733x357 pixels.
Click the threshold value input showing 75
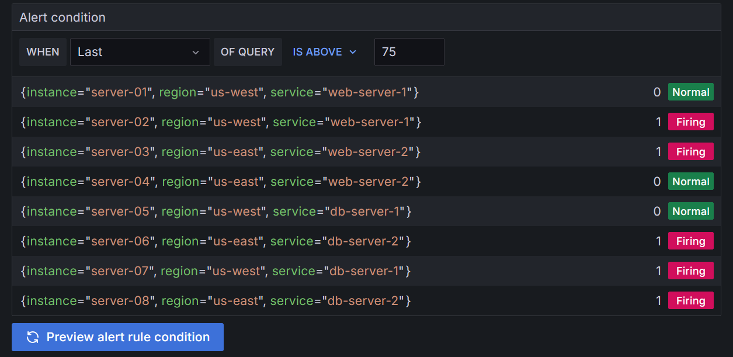[x=409, y=52]
